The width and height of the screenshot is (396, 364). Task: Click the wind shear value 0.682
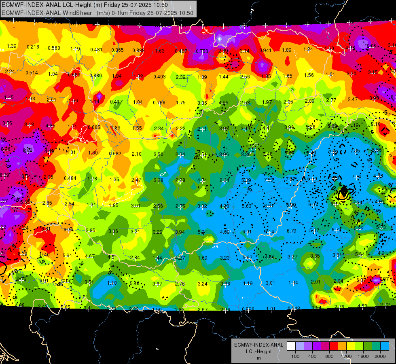point(115,154)
